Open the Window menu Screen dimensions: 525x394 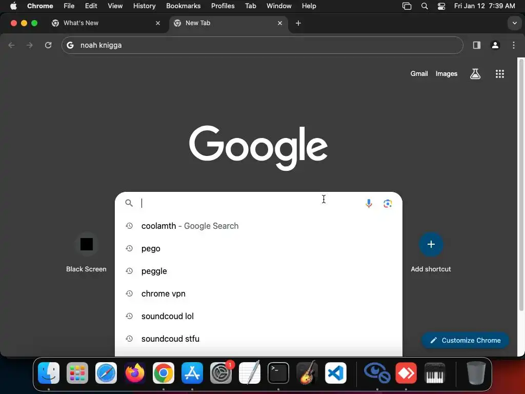click(x=279, y=6)
